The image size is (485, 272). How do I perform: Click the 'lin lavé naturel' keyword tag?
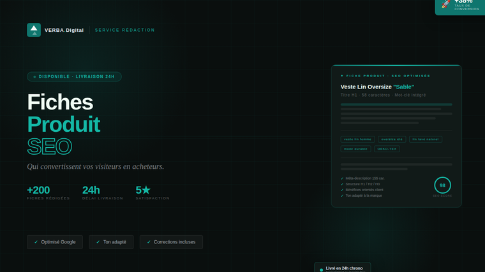425,140
